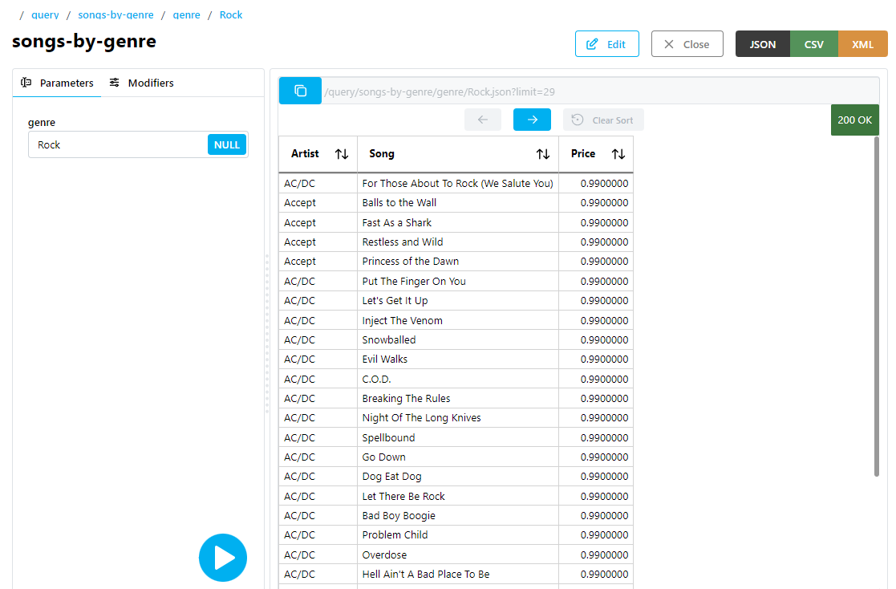
Task: Select the 'Breaking The Rules' cell
Action: [458, 399]
